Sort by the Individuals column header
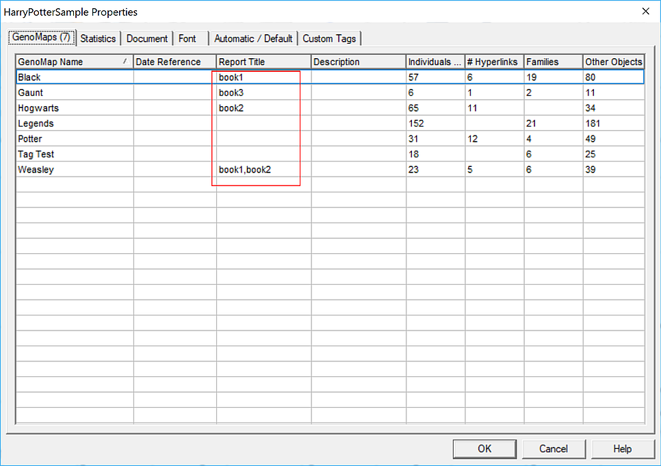661x466 pixels. (435, 62)
